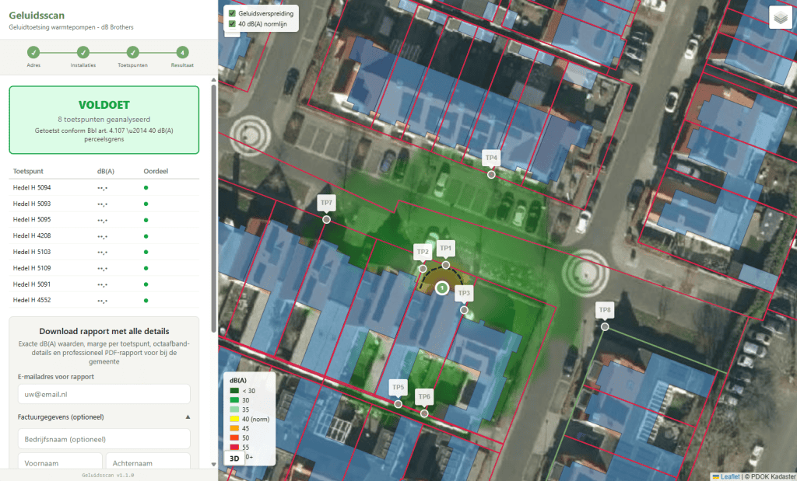Click heat pump source marker 1
The image size is (797, 481).
[x=441, y=289]
